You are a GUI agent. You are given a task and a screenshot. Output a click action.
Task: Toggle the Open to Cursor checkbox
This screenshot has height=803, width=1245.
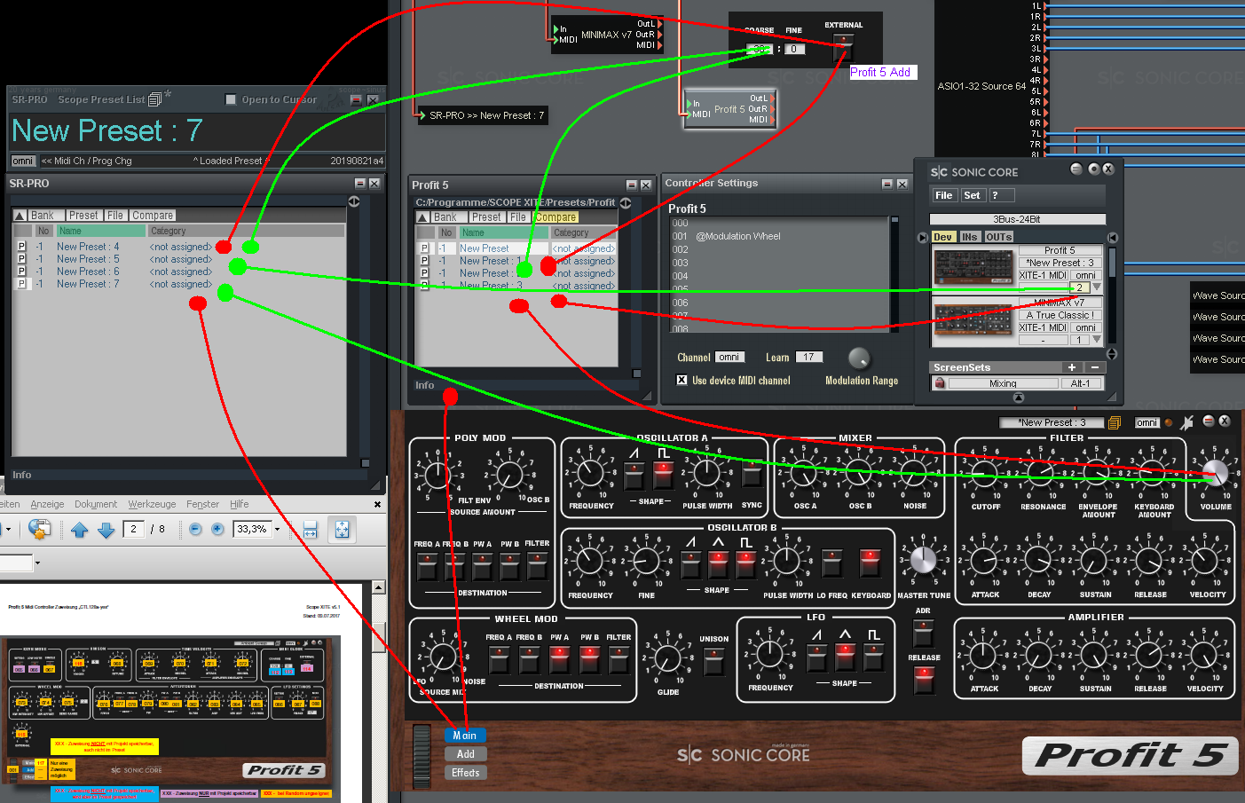pos(232,99)
